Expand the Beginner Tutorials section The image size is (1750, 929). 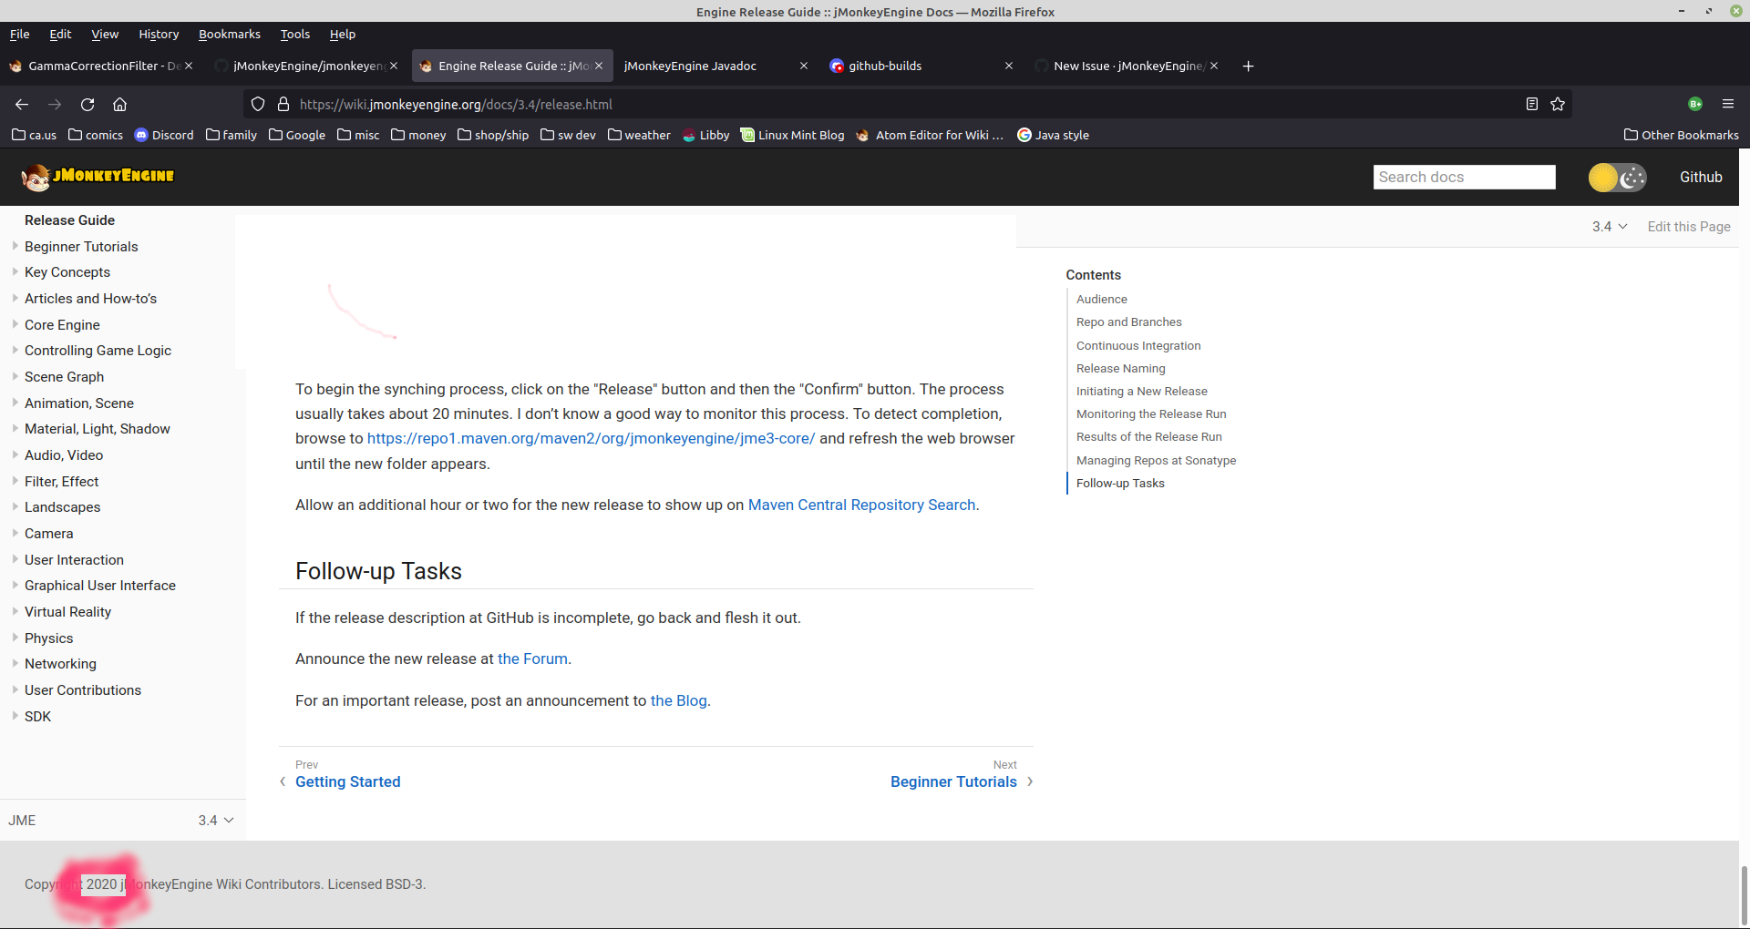pos(15,246)
